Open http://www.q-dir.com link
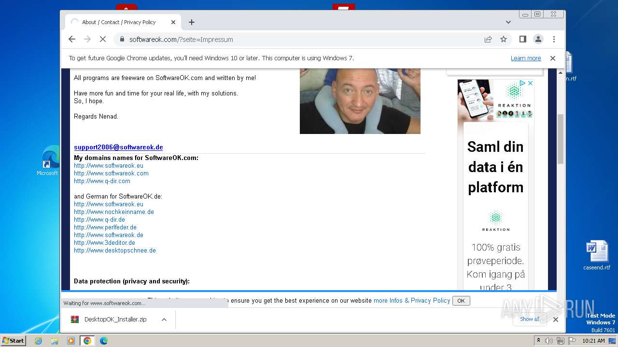The width and height of the screenshot is (618, 347). coord(102,181)
